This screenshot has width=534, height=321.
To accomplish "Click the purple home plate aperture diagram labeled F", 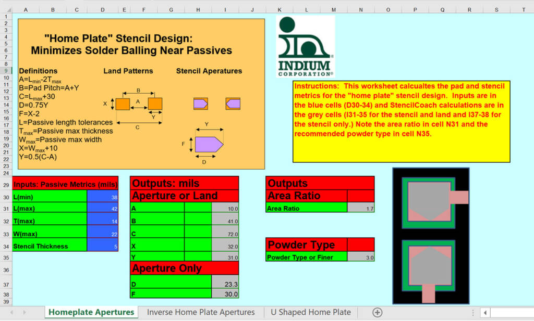I will pyautogui.click(x=208, y=144).
